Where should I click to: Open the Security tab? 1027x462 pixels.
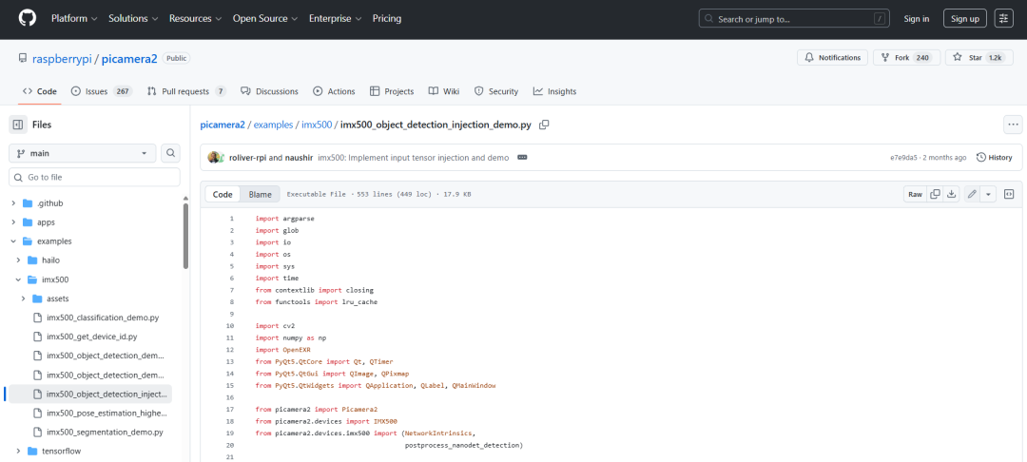tap(495, 91)
